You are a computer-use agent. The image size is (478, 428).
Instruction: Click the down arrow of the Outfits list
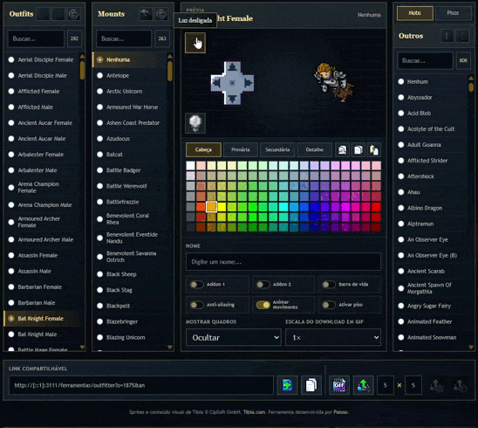[82, 347]
